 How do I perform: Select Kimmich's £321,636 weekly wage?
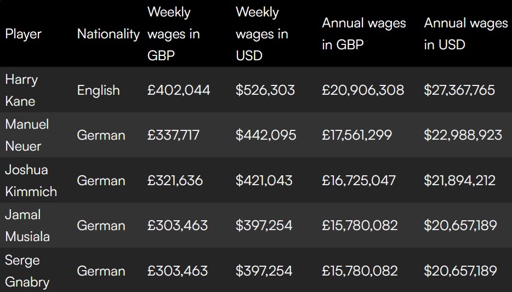tap(175, 181)
